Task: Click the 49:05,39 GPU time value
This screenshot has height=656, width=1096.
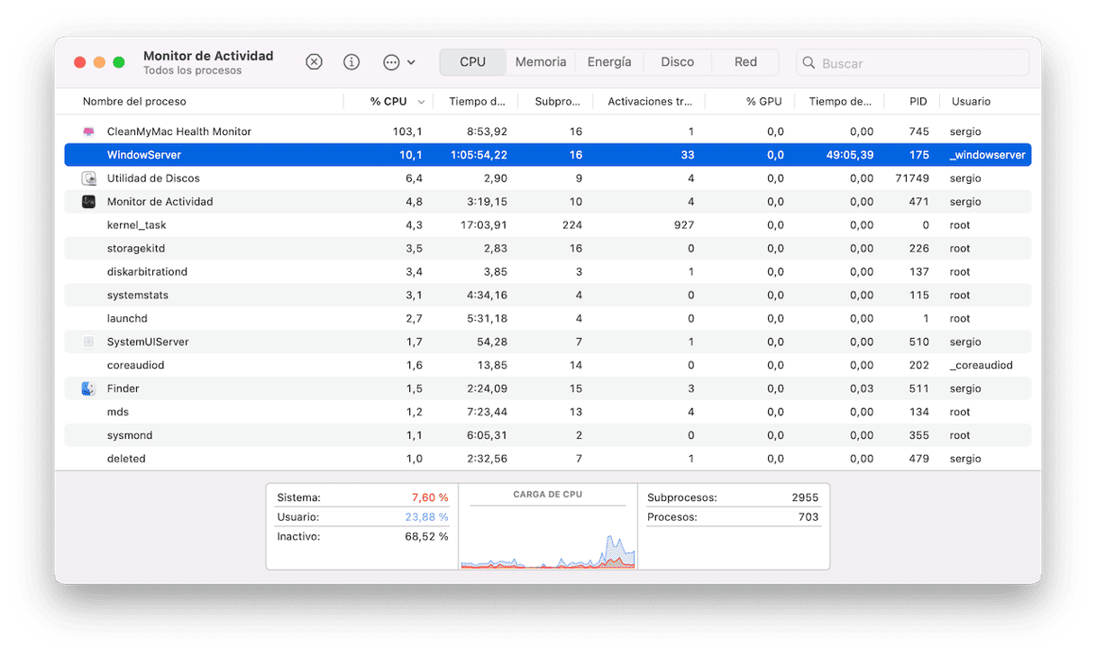Action: 848,155
